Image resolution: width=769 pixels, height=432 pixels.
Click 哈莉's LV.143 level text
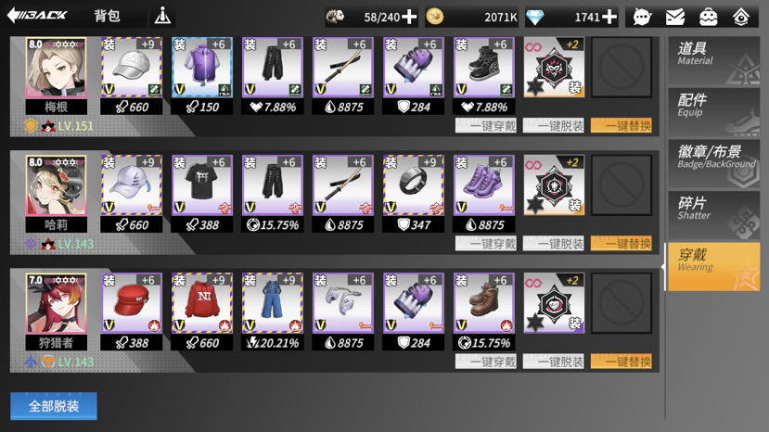[x=75, y=244]
